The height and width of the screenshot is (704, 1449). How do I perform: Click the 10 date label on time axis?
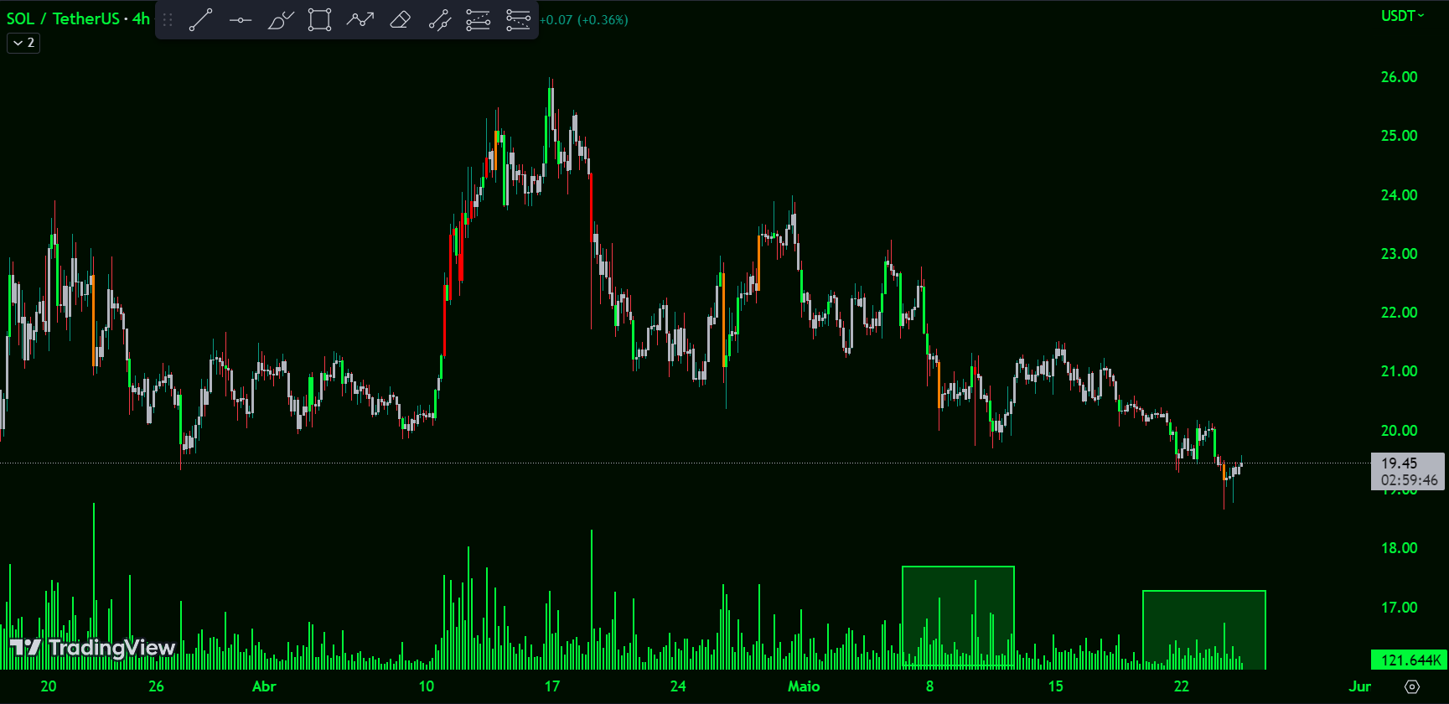(x=427, y=686)
